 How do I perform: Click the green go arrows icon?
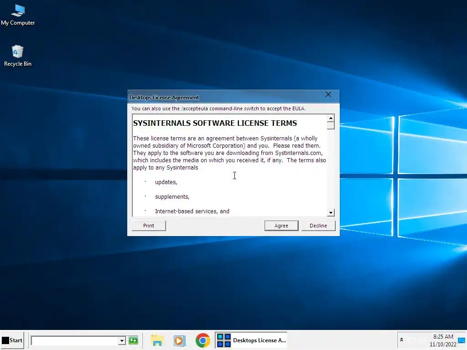(x=134, y=340)
